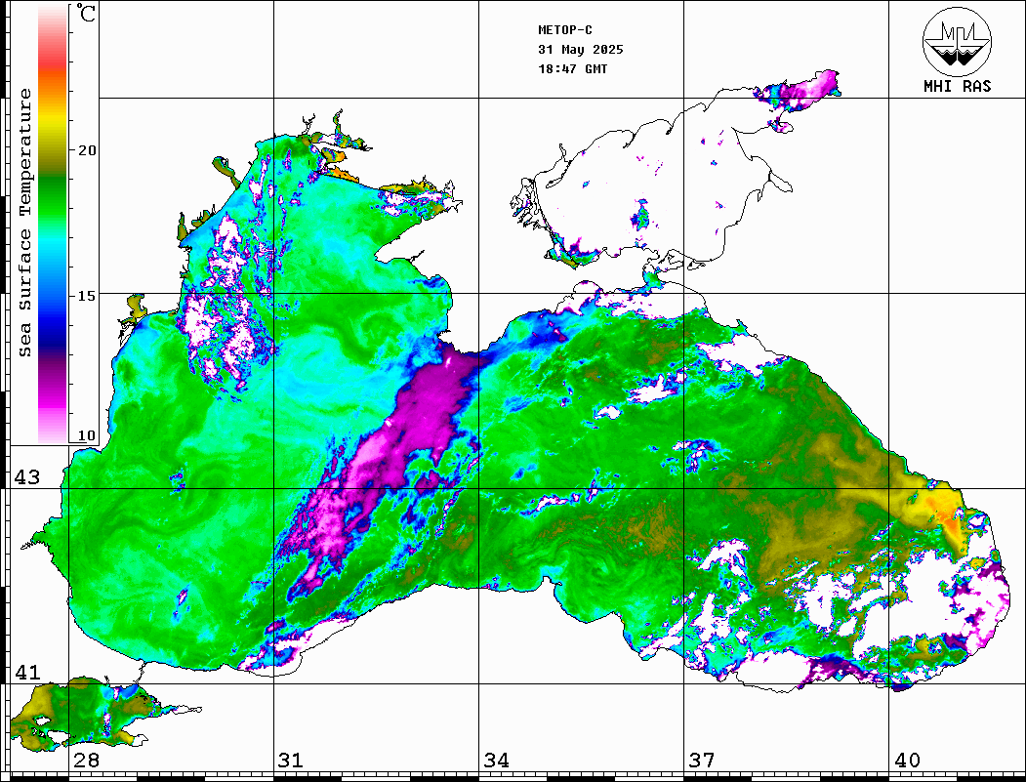Click longitude label 37
Image resolution: width=1026 pixels, height=782 pixels.
coord(702,761)
